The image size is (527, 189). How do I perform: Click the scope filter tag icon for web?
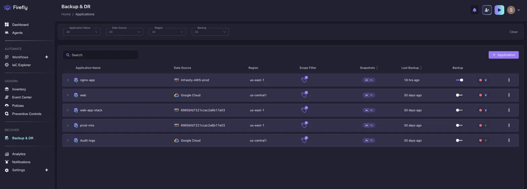[304, 95]
